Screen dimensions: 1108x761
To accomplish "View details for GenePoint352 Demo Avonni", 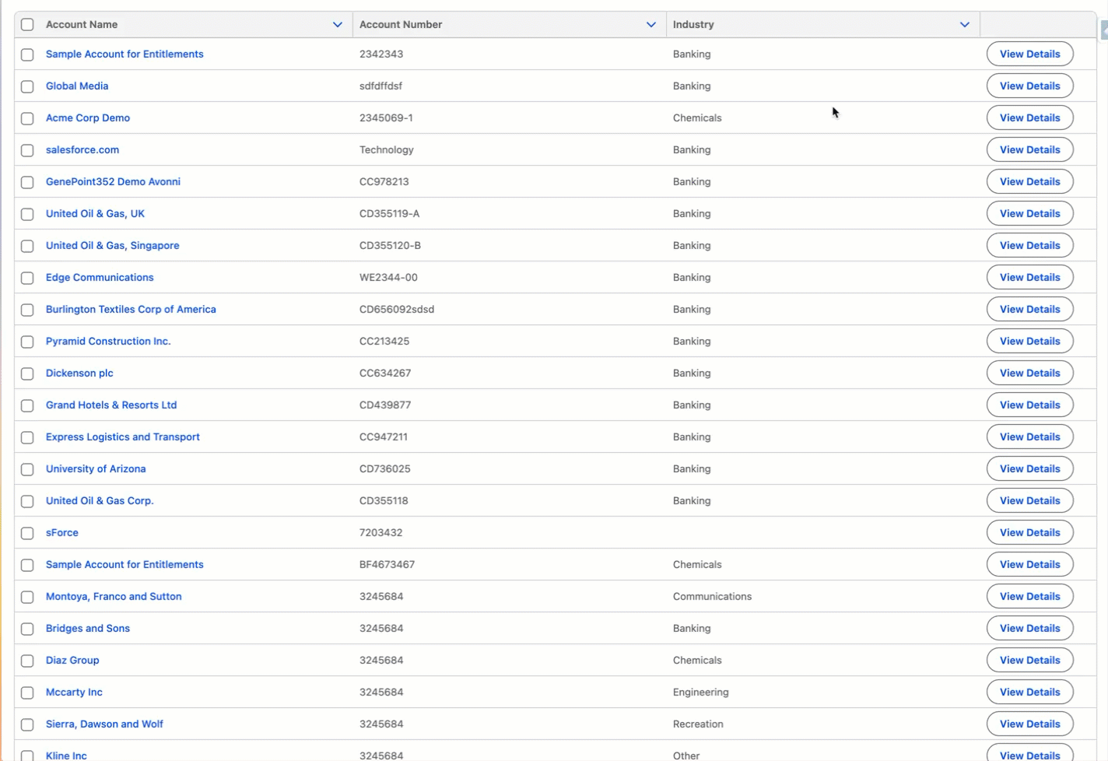I will tap(1030, 182).
